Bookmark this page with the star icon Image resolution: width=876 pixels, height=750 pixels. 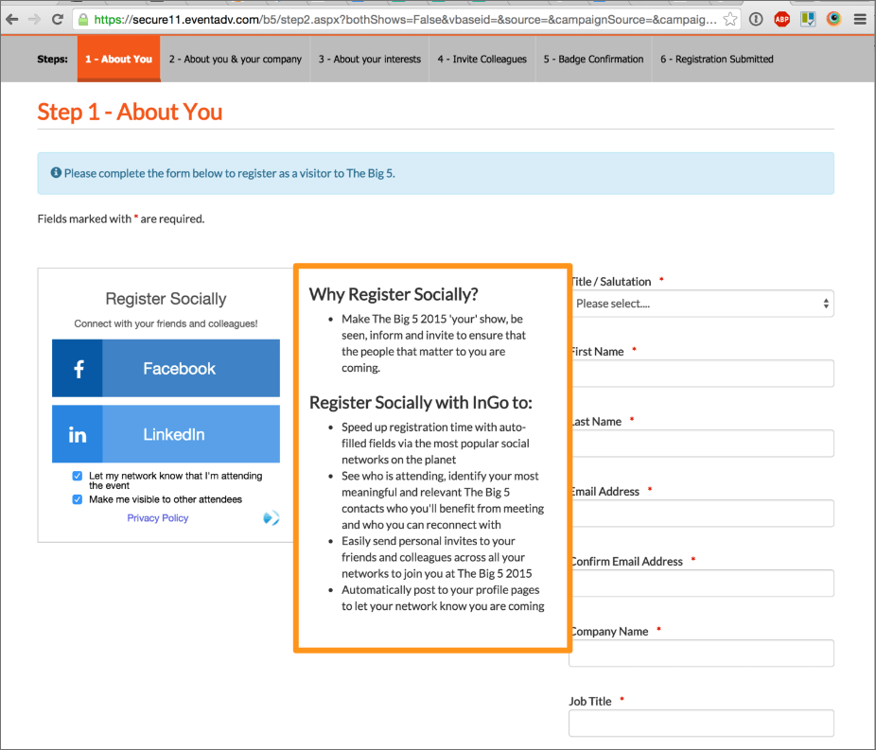pos(730,19)
